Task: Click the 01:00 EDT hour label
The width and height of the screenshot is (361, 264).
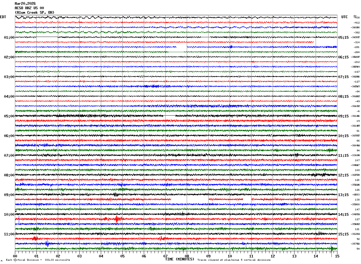Action: (x=9, y=38)
